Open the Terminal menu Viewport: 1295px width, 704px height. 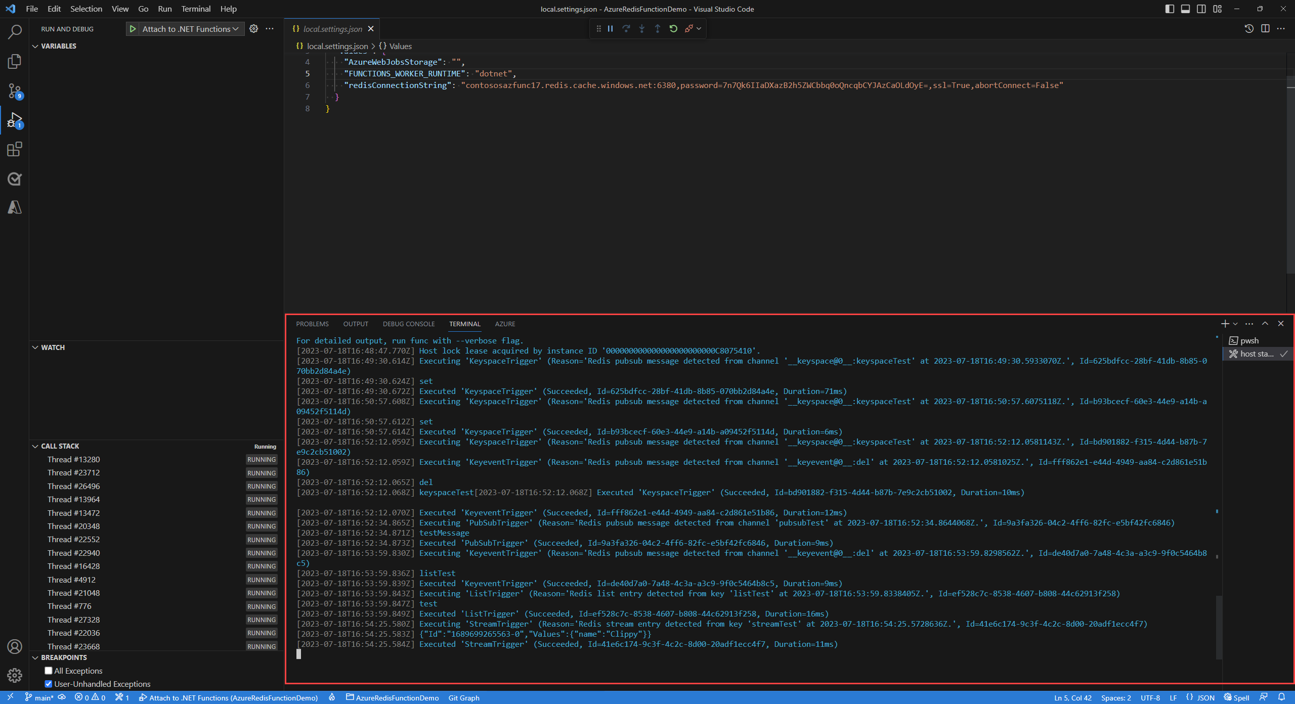point(196,9)
